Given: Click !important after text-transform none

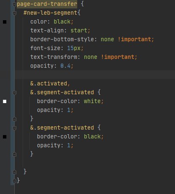Looking at the screenshot, I should 118,57.
